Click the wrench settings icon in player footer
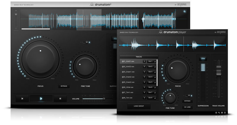Image resolution: width=237 pixels, height=125 pixels. [x=219, y=113]
